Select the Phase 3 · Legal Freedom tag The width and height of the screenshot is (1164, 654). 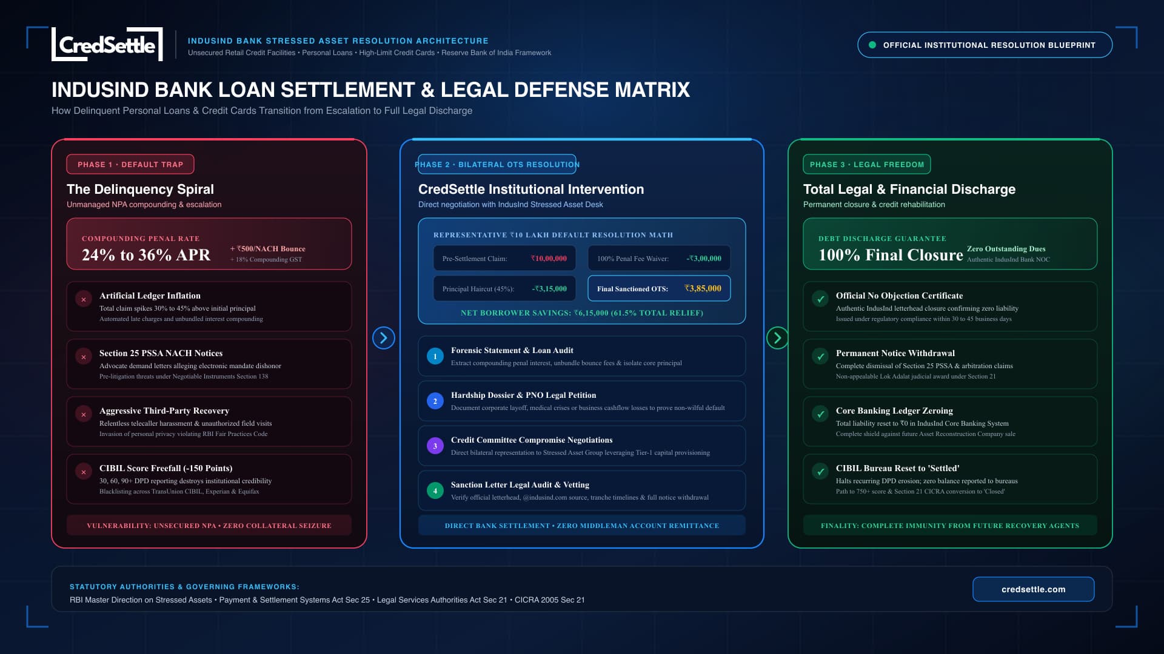click(x=867, y=164)
